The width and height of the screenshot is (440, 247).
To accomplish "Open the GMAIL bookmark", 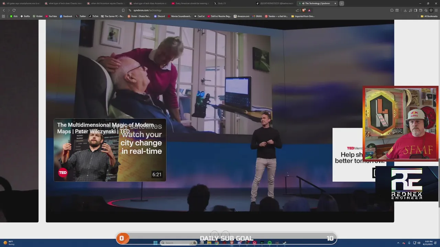I will coord(257,16).
